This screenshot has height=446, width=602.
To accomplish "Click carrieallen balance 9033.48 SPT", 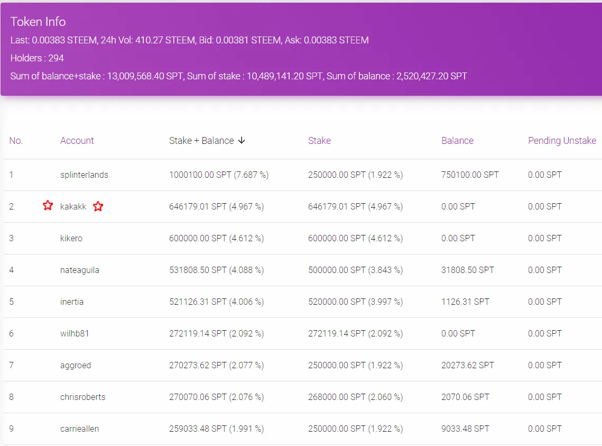I will tap(465, 429).
